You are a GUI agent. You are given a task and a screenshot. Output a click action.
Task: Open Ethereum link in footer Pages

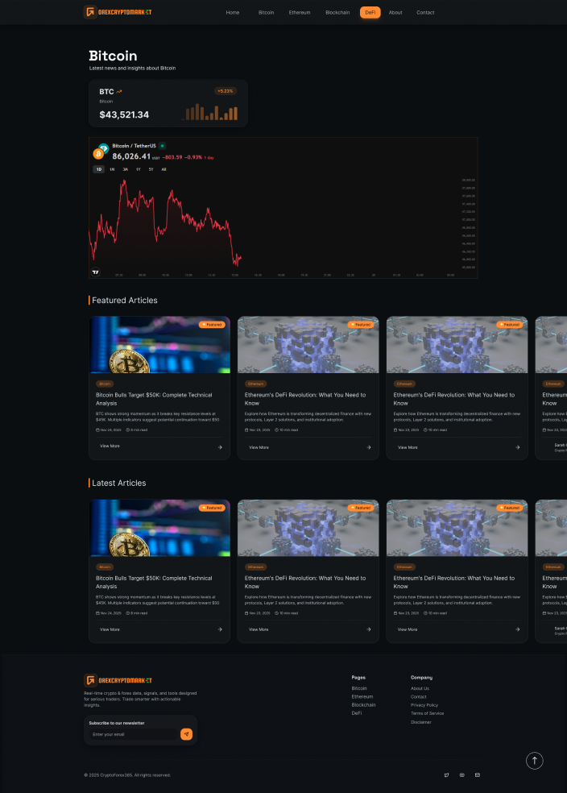coord(362,696)
